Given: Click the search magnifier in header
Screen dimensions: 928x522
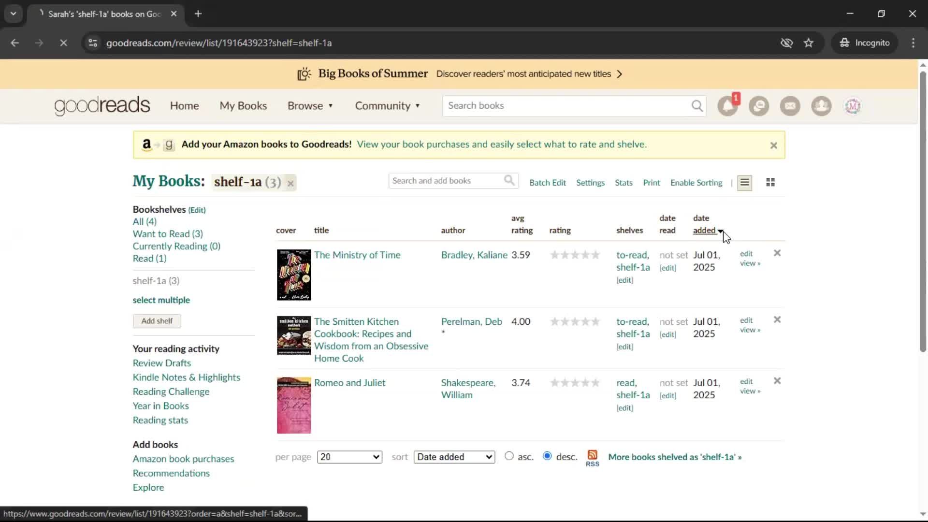Looking at the screenshot, I should click(x=697, y=106).
